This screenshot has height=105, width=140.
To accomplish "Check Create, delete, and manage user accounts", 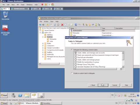I will coord(76,53).
